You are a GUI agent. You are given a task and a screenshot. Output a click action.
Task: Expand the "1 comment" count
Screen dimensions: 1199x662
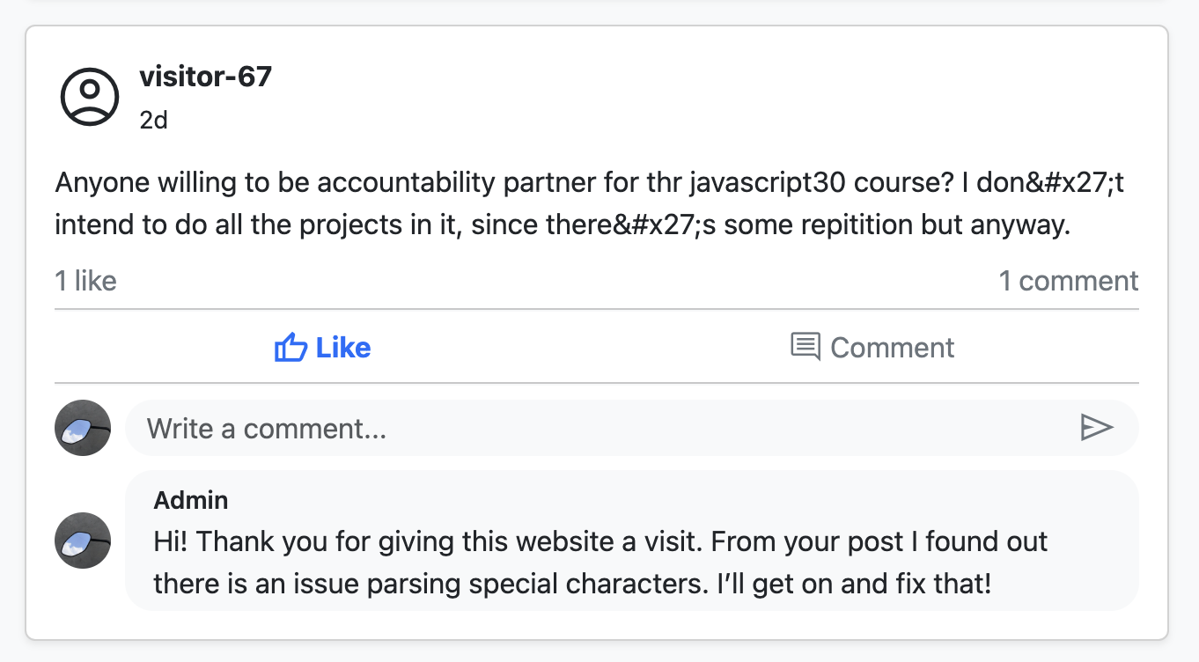point(1068,281)
